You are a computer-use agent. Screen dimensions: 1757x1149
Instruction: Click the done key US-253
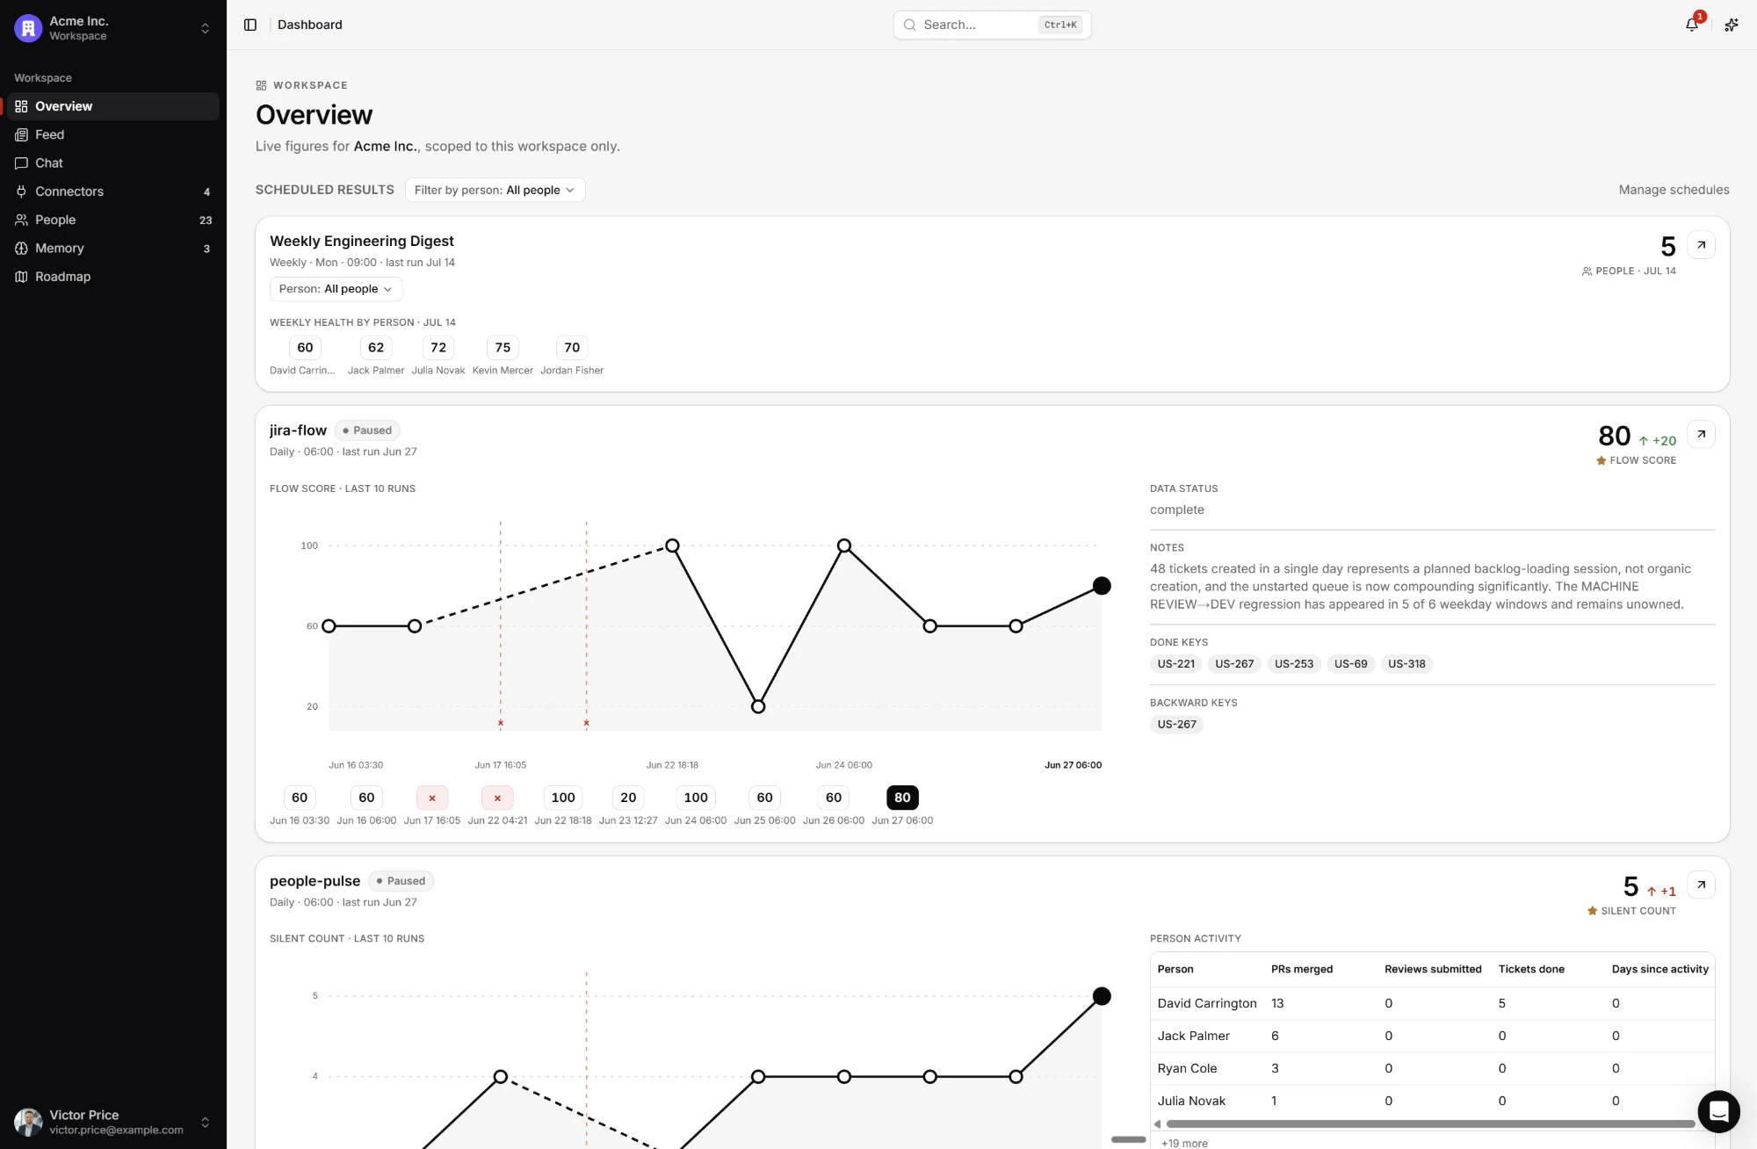click(1294, 664)
